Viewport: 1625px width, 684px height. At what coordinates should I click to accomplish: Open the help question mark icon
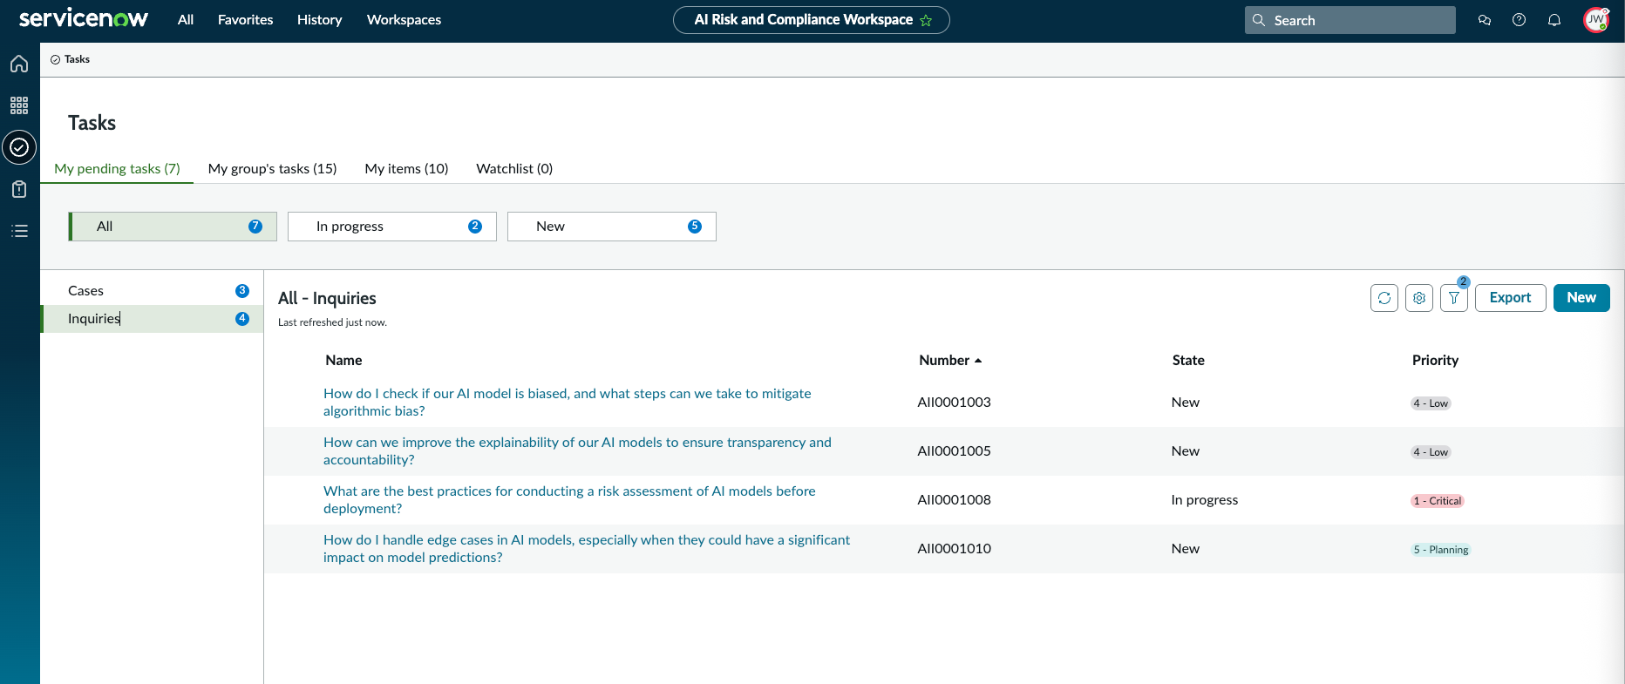click(1520, 20)
